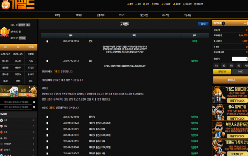Open 문의 via its exclamation icon
Viewport: 248px width, 156px height.
click(144, 4)
